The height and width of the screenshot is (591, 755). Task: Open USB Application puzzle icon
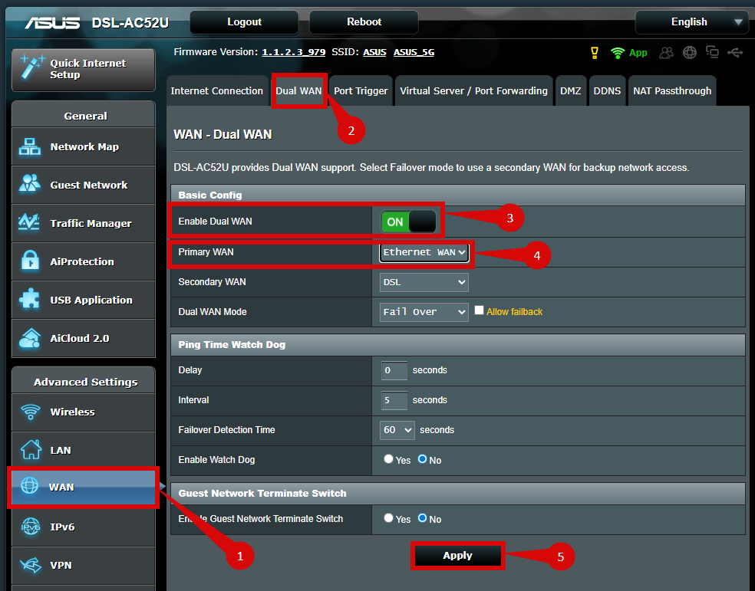pos(30,300)
